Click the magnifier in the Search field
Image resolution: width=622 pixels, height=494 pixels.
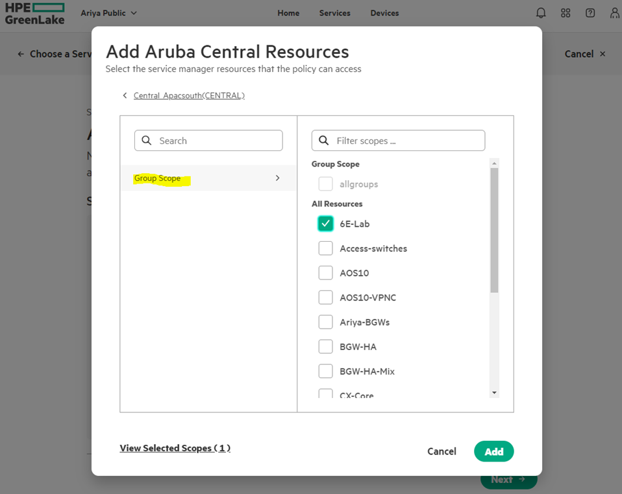pyautogui.click(x=147, y=140)
